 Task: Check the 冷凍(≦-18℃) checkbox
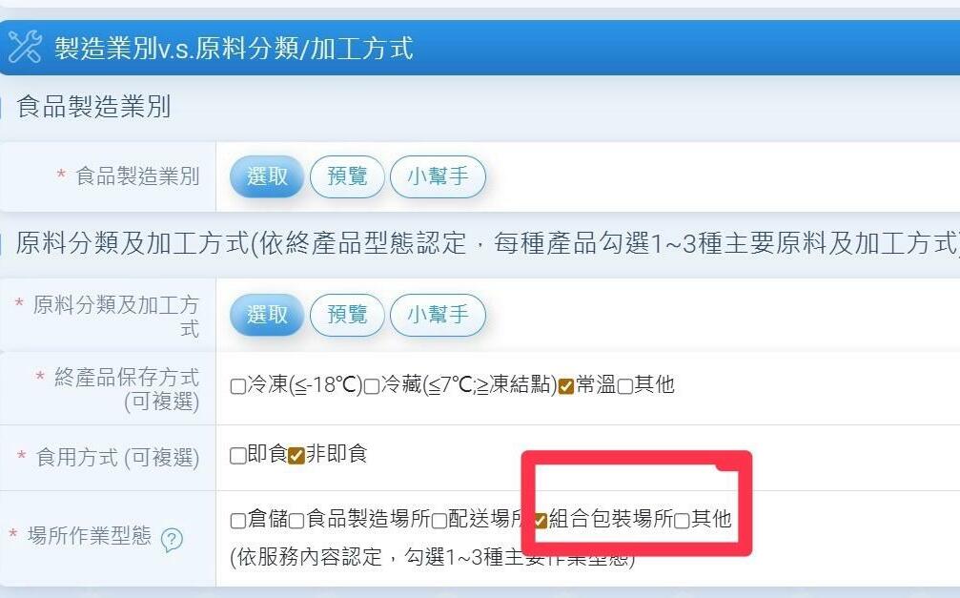(x=237, y=386)
